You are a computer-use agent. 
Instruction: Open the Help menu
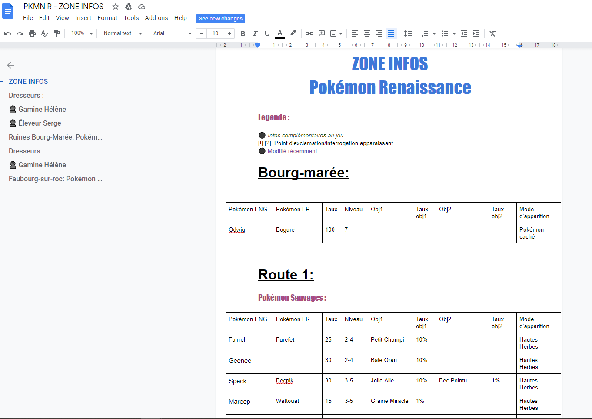180,18
